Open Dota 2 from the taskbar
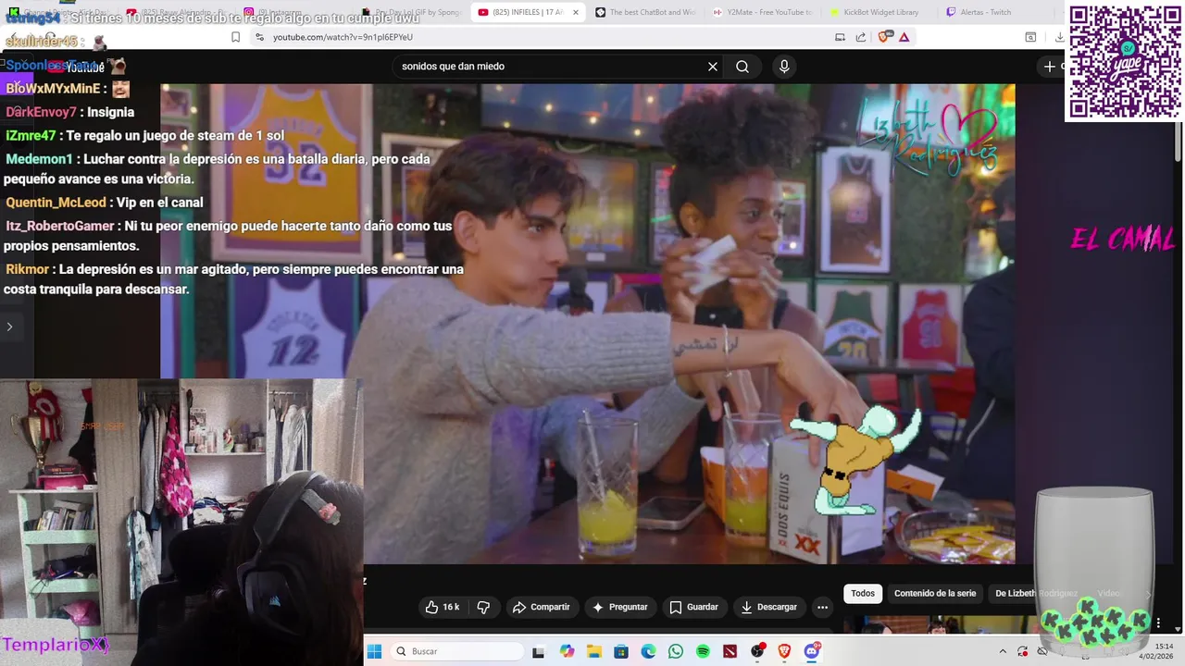The image size is (1185, 666). (730, 651)
